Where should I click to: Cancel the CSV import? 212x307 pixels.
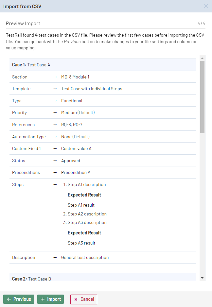click(x=84, y=299)
